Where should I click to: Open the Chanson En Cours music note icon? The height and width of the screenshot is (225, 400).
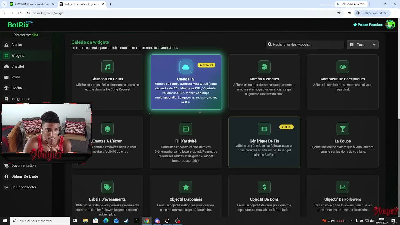(107, 67)
